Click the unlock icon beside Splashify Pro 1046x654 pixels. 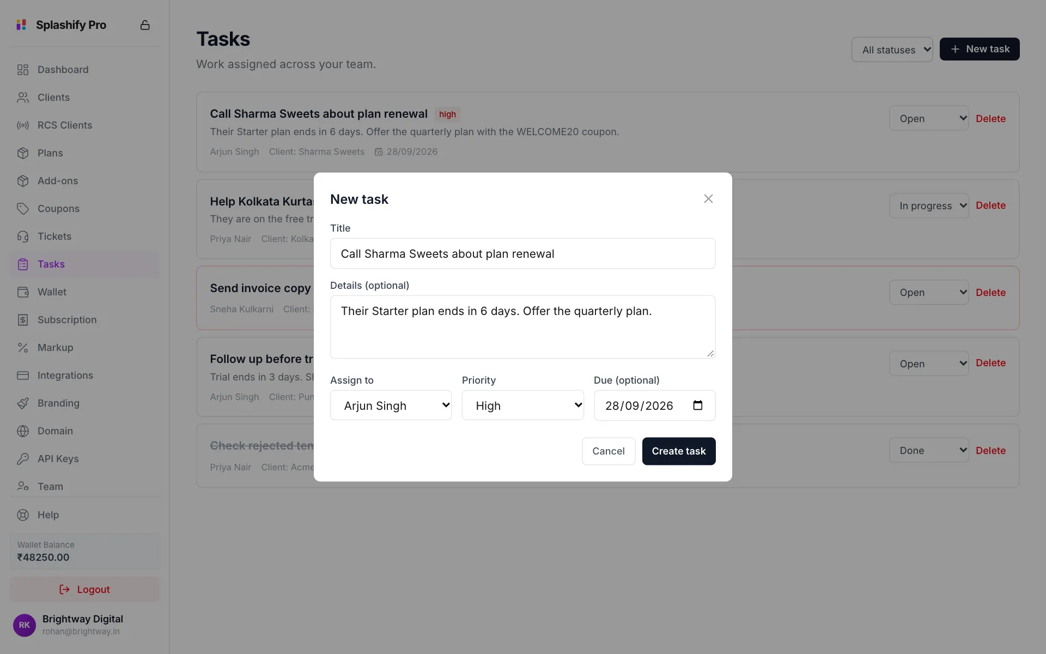click(x=145, y=25)
